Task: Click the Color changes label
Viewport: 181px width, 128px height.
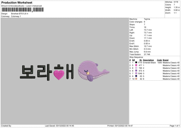Action: pyautogui.click(x=136, y=22)
